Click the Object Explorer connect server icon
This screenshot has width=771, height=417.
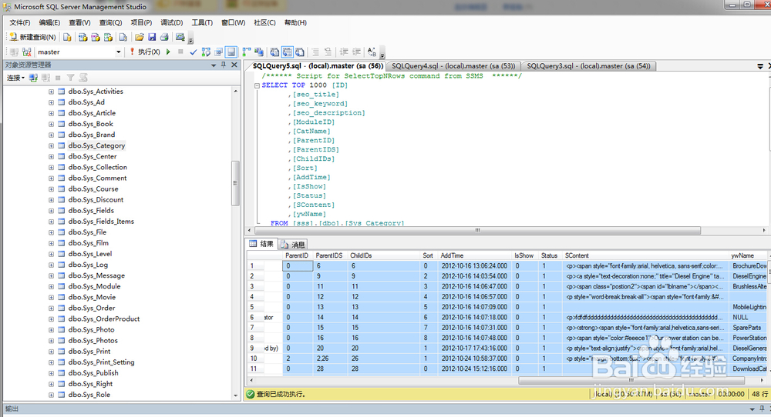click(x=33, y=78)
